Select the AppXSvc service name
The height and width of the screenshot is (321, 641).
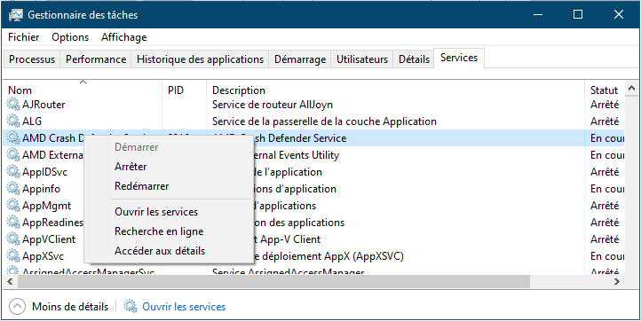(x=43, y=256)
